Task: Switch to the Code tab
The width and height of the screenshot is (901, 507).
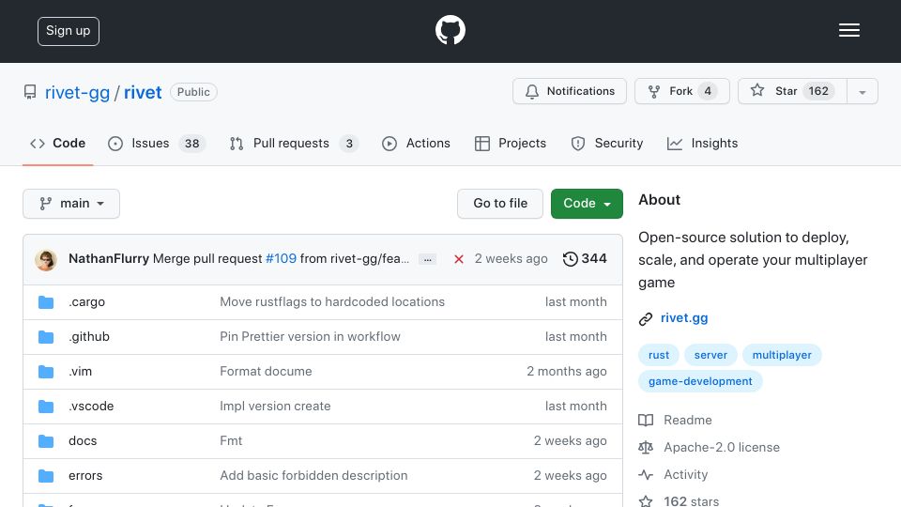Action: click(57, 143)
